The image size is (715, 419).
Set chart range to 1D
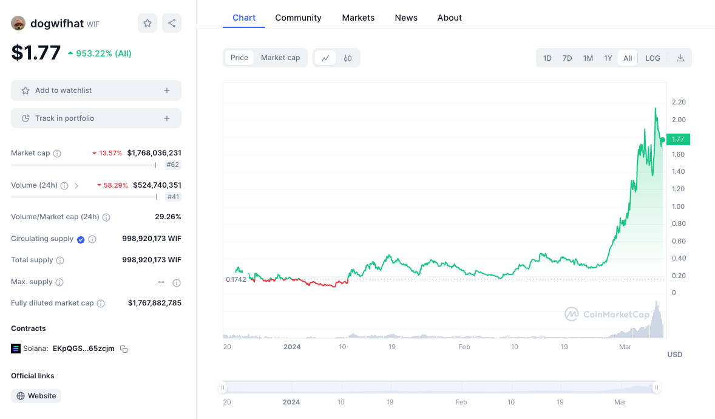click(547, 58)
